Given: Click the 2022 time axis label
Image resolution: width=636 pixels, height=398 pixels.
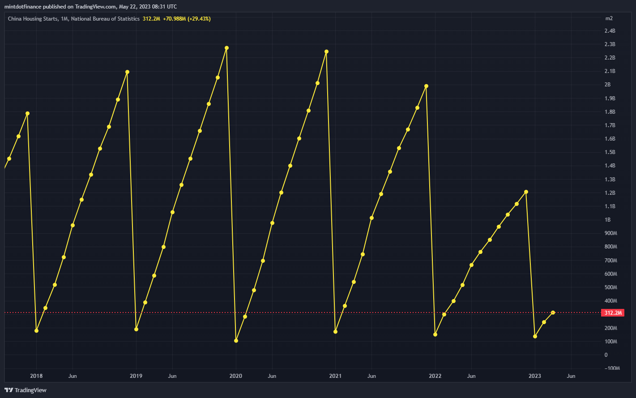Looking at the screenshot, I should tap(435, 376).
